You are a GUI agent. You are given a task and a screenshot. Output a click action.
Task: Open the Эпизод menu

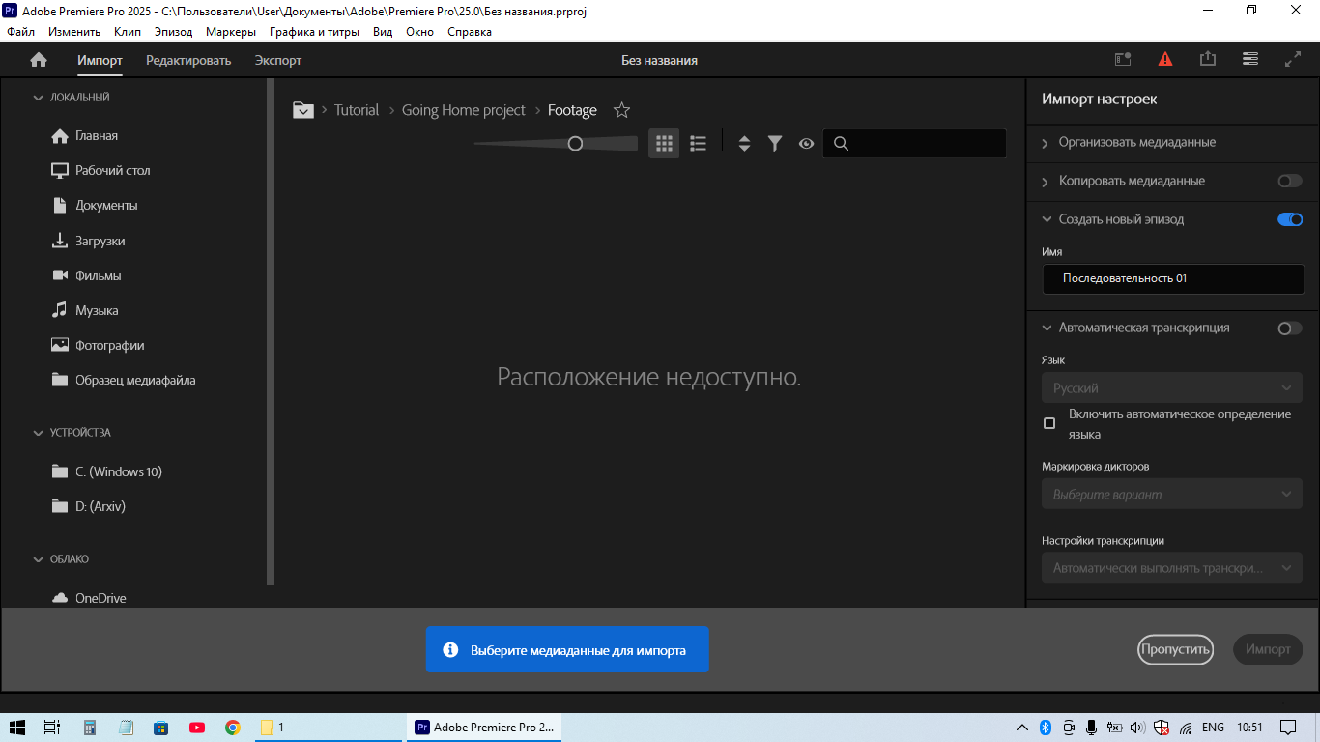(174, 32)
